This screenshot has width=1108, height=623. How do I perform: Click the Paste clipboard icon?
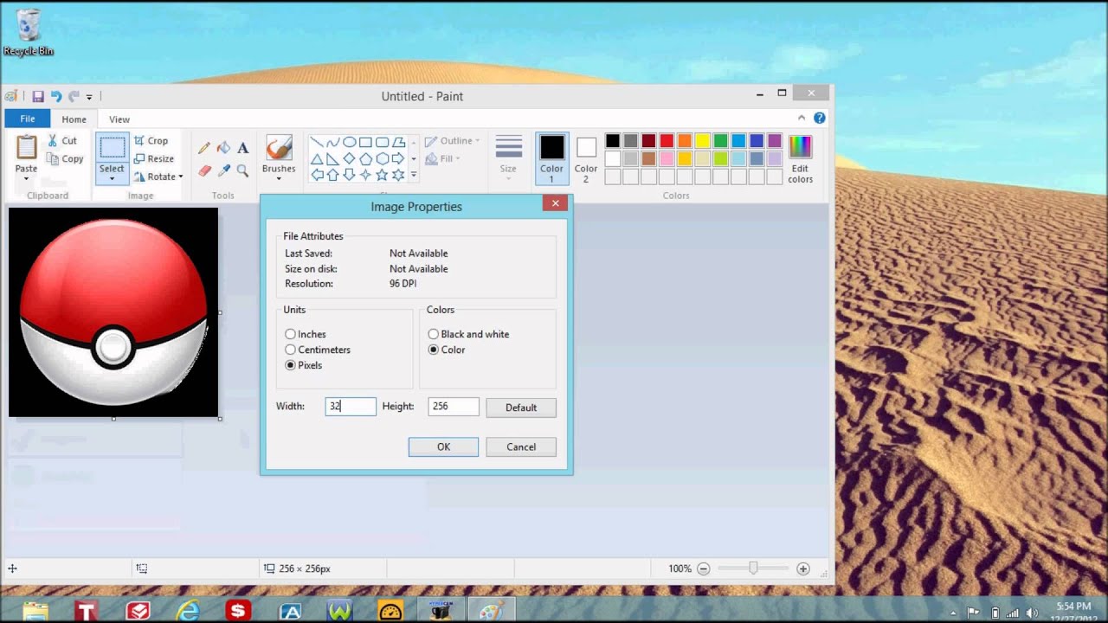click(x=26, y=148)
